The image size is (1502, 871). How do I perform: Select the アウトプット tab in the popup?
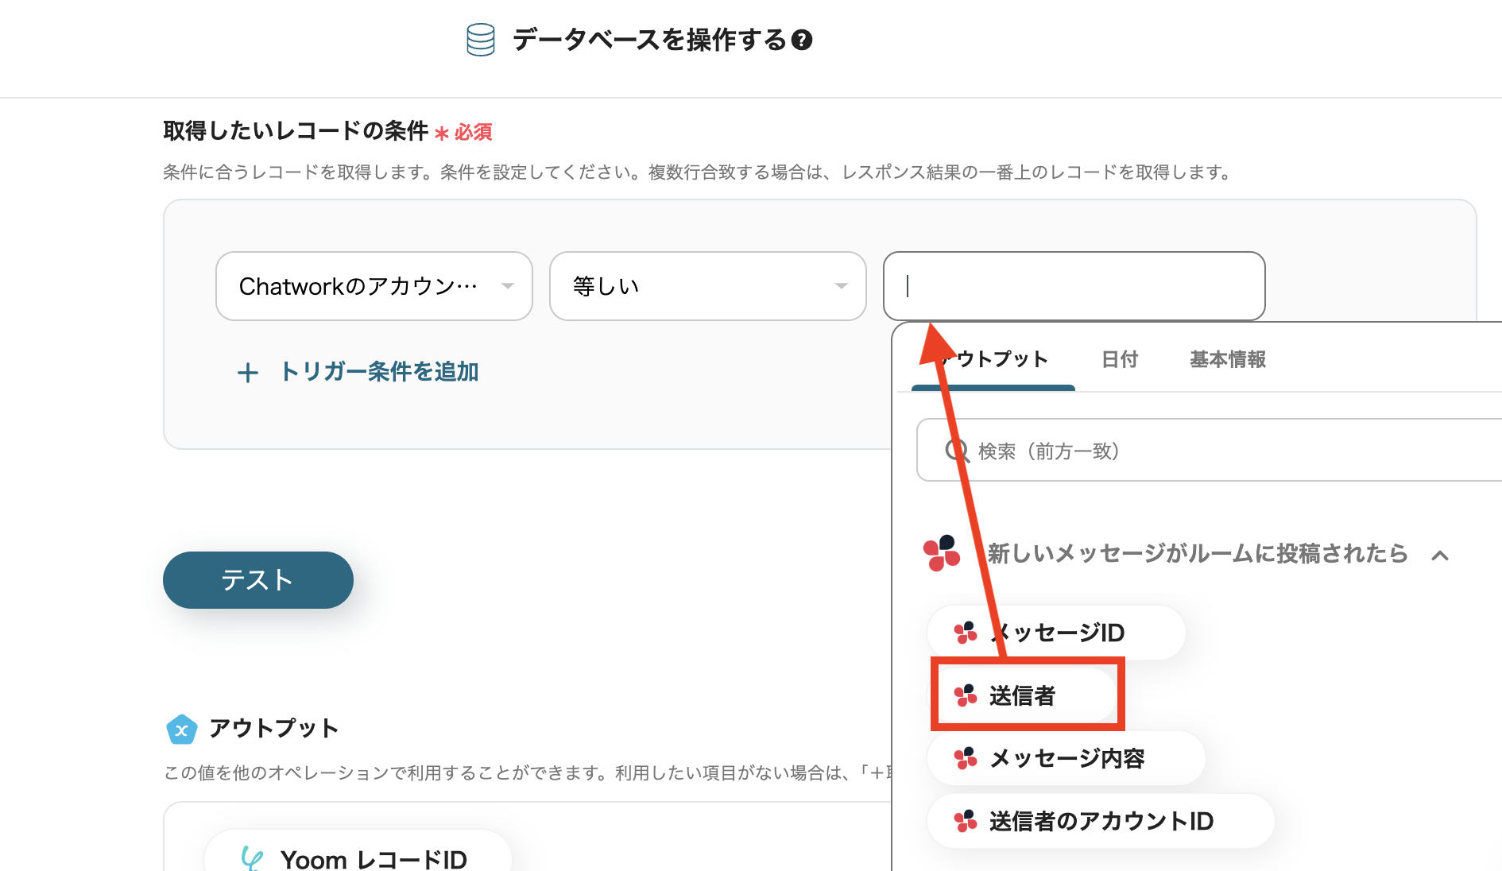pyautogui.click(x=993, y=359)
